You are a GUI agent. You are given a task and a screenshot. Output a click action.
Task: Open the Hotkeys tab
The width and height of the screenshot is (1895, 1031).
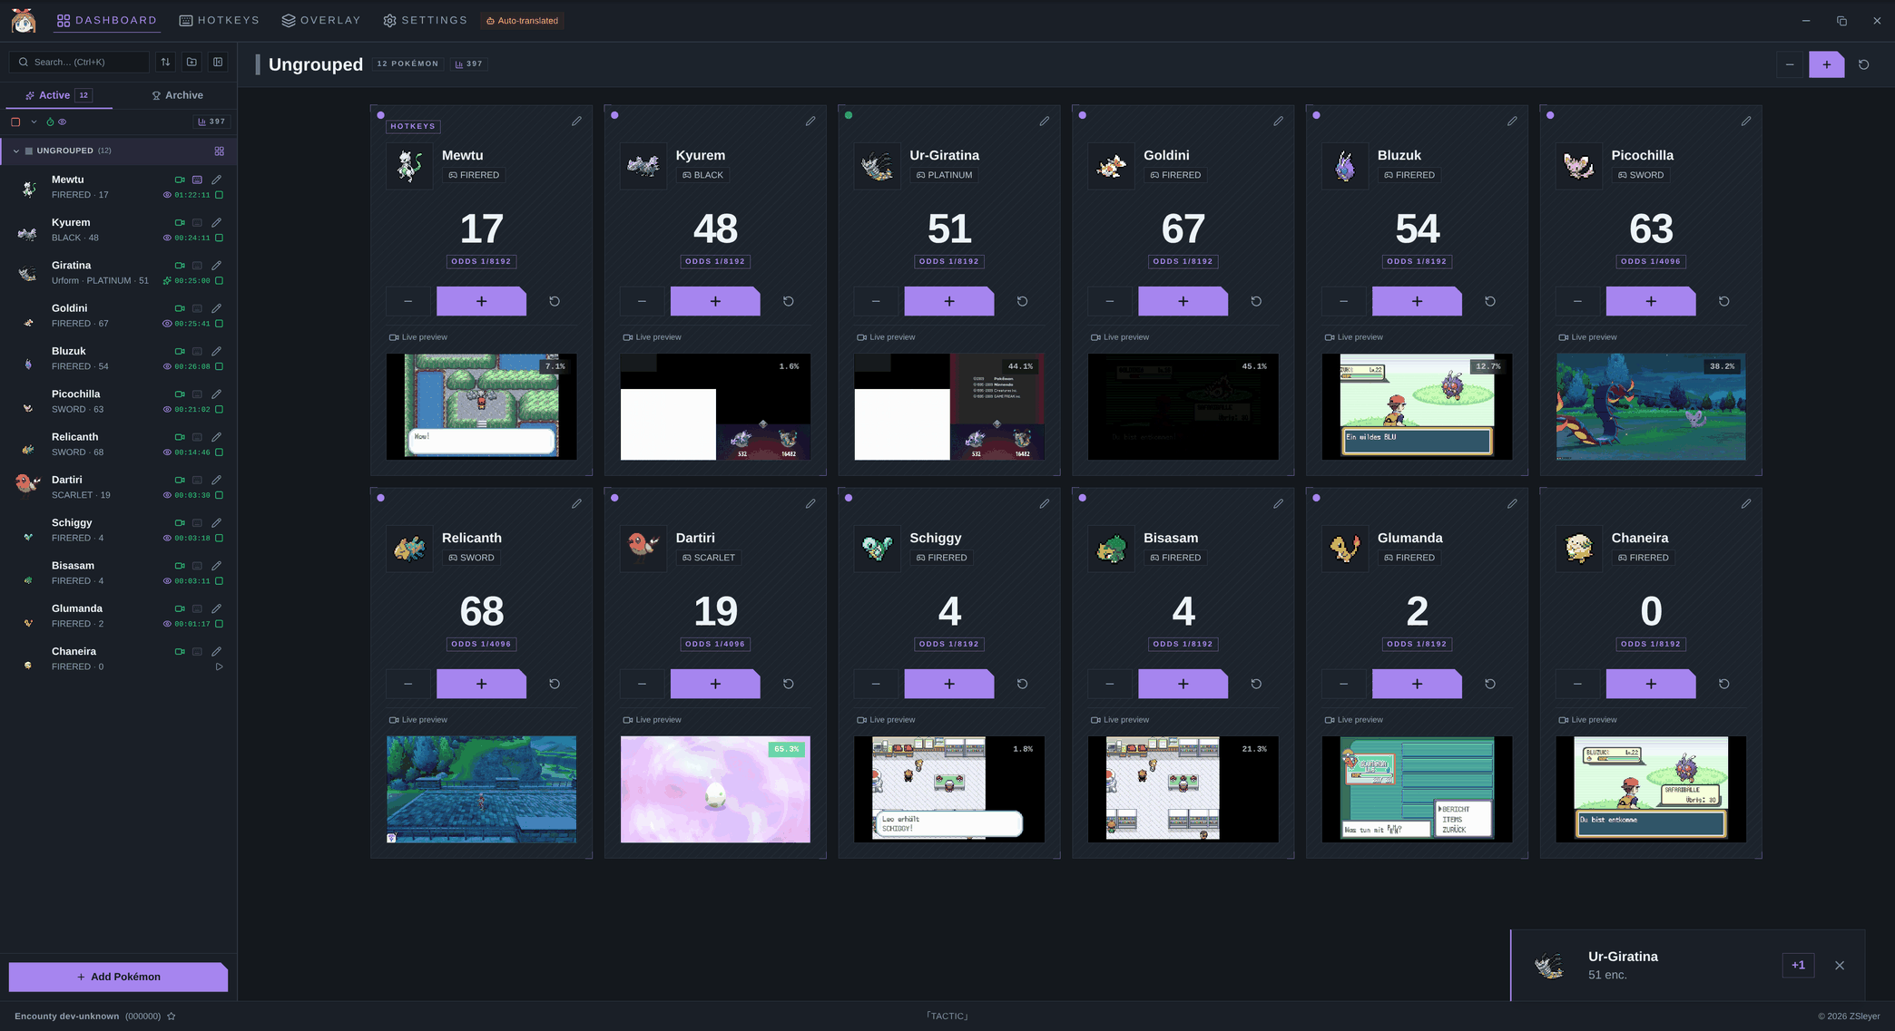[x=219, y=20]
